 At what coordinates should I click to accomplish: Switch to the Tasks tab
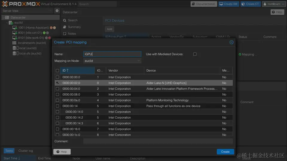click(9, 151)
